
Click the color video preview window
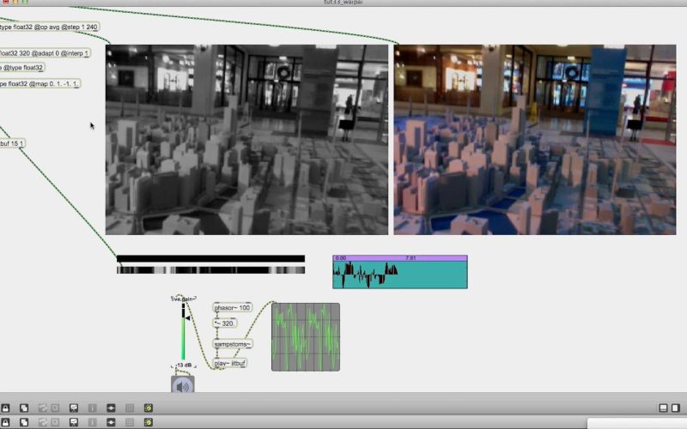pos(534,140)
